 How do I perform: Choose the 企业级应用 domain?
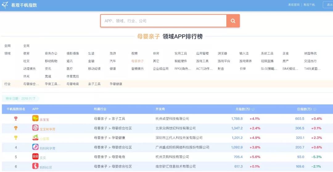click(161, 68)
